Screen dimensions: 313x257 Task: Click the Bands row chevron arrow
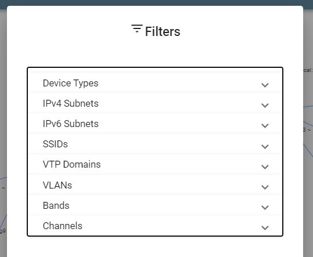coord(265,208)
